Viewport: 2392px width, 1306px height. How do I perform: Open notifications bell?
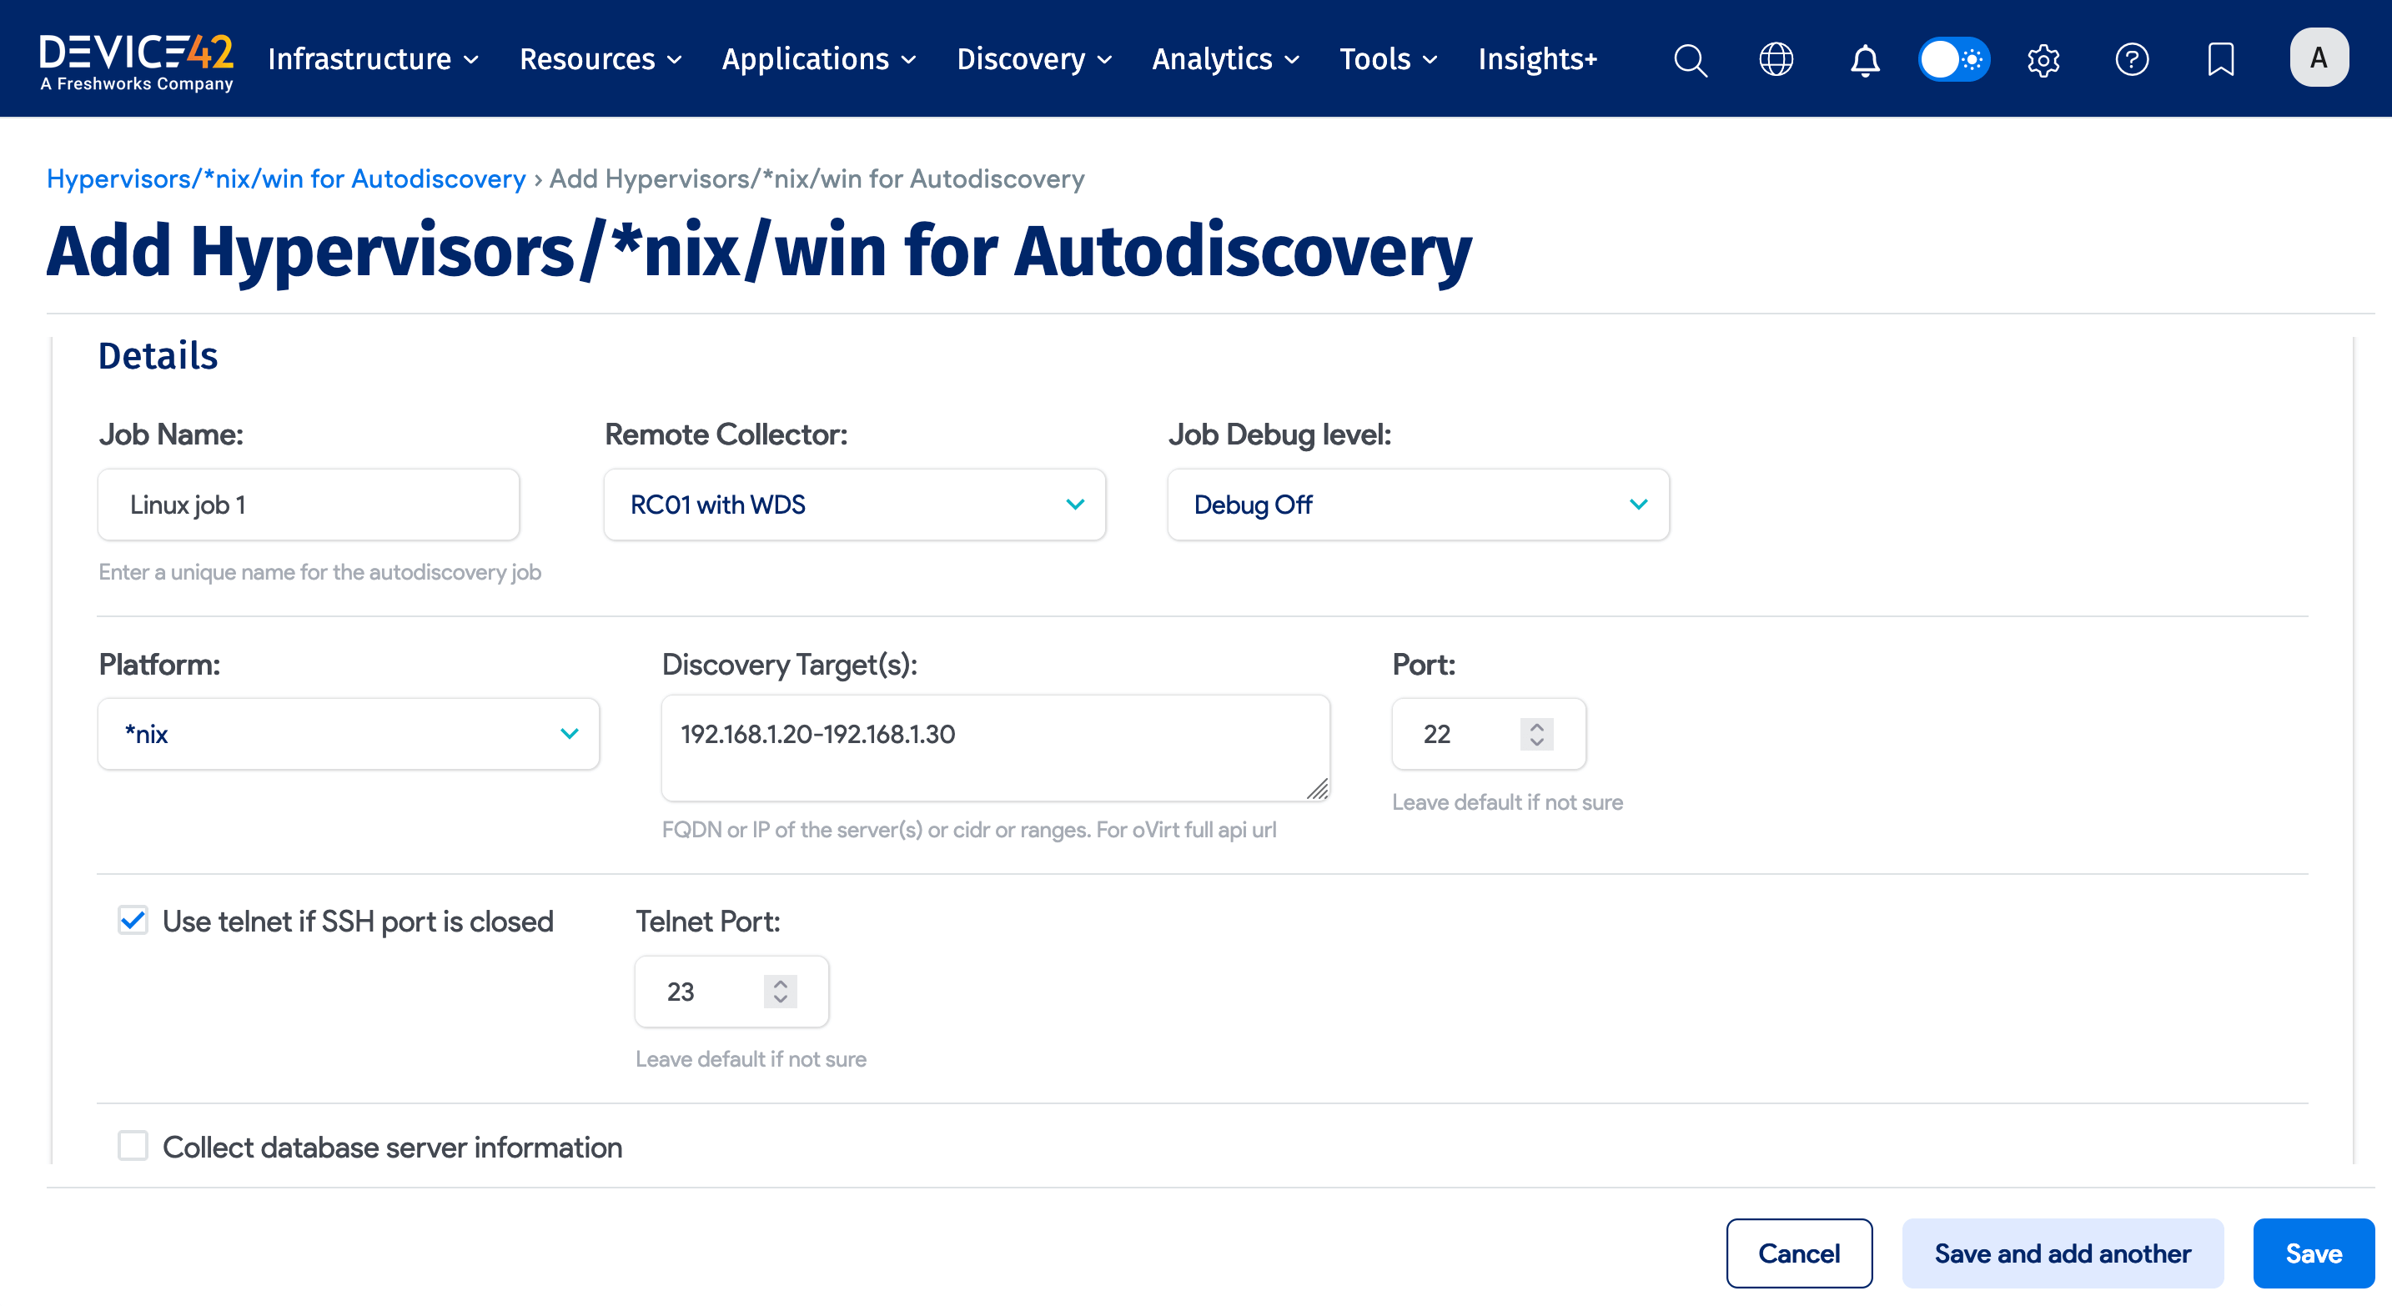1865,59
